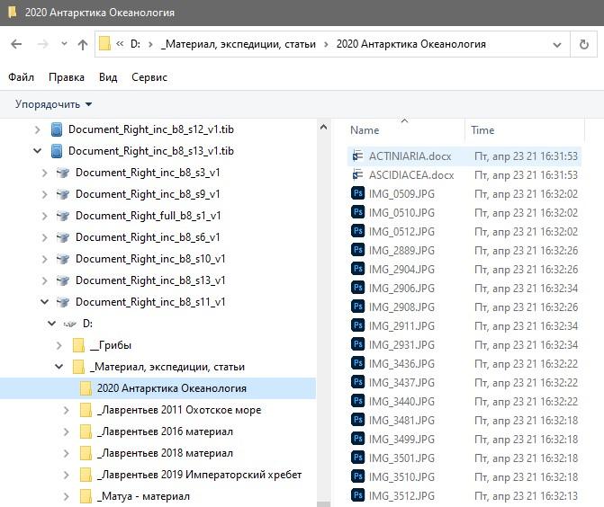
Task: Select ASCIDIACEA.docx Word file icon
Action: coord(358,174)
